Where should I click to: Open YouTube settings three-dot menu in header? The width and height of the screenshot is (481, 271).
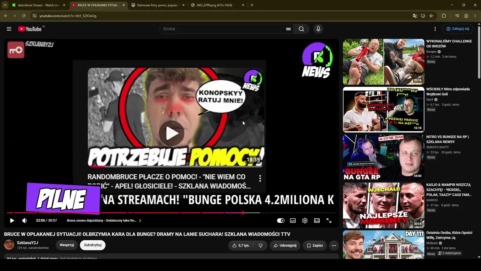tap(435, 29)
